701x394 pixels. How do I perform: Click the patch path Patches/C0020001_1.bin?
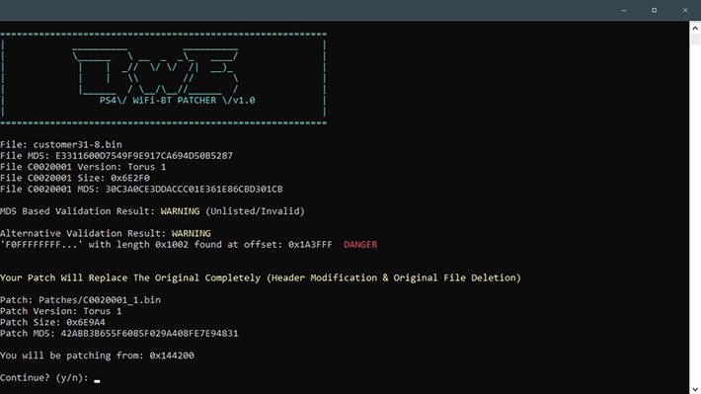point(100,300)
